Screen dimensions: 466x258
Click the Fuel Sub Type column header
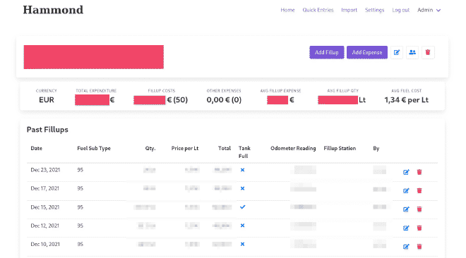pyautogui.click(x=94, y=148)
